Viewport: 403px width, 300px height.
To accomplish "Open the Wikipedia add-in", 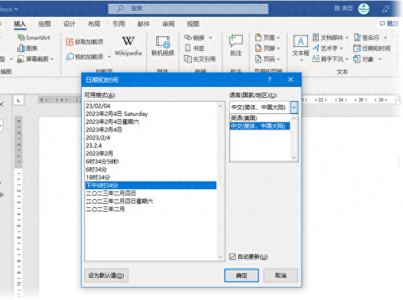I will pos(128,46).
